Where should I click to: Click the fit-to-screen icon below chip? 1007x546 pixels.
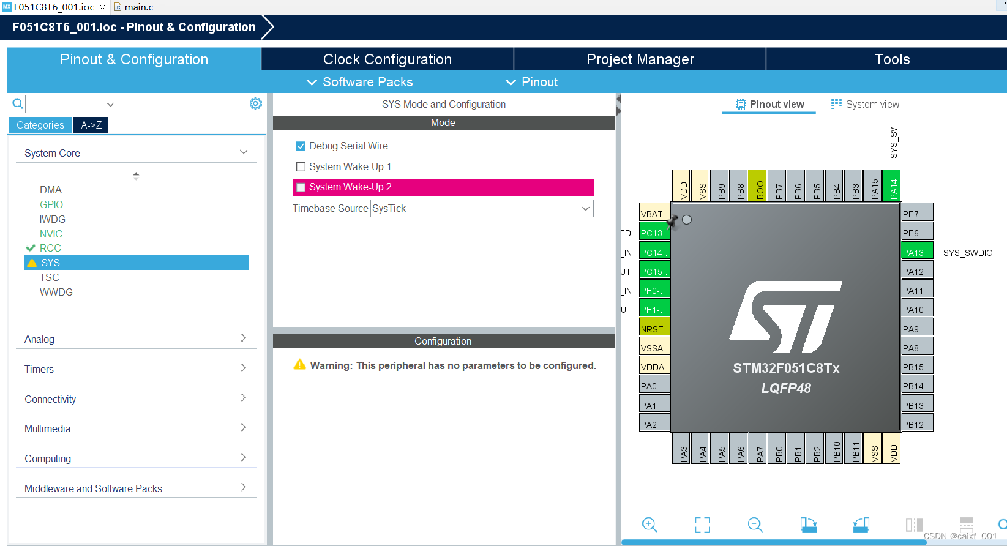(x=702, y=525)
